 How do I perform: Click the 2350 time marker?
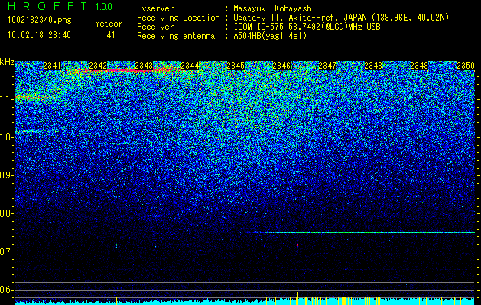click(466, 66)
